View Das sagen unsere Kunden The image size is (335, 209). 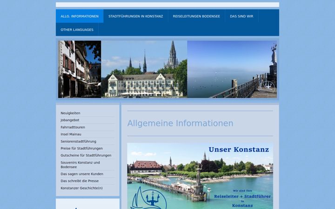click(81, 174)
